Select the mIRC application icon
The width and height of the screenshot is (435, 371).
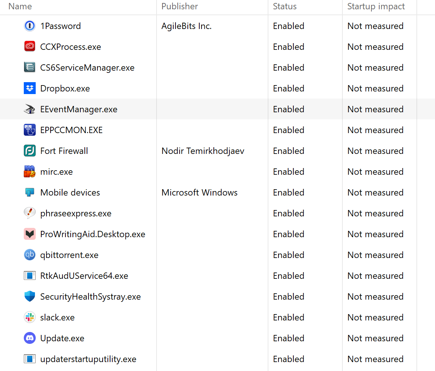tap(29, 172)
